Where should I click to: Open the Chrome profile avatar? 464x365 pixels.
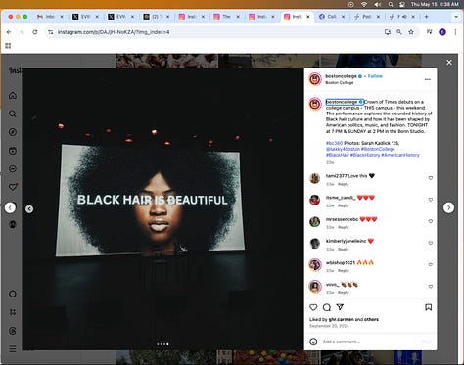[442, 32]
